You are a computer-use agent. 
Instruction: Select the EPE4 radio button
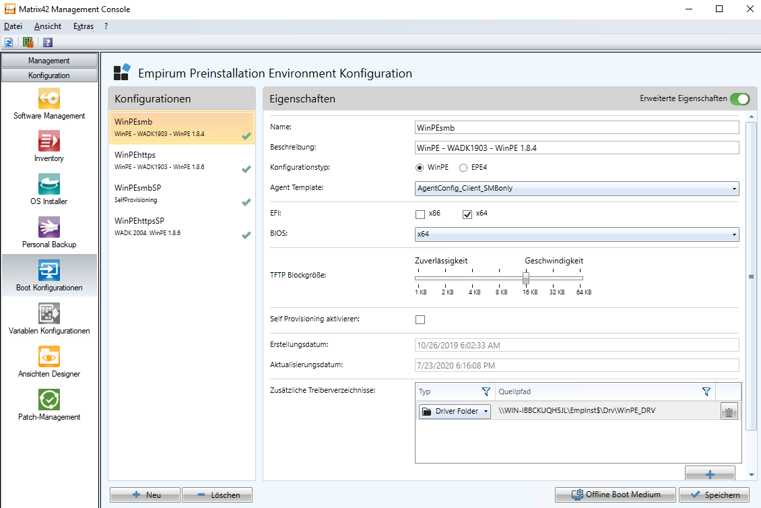[463, 168]
